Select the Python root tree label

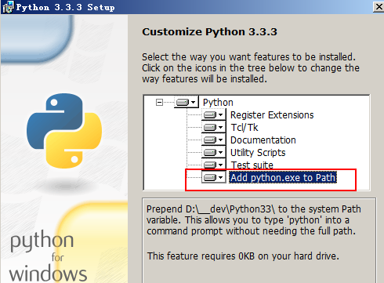tap(218, 103)
